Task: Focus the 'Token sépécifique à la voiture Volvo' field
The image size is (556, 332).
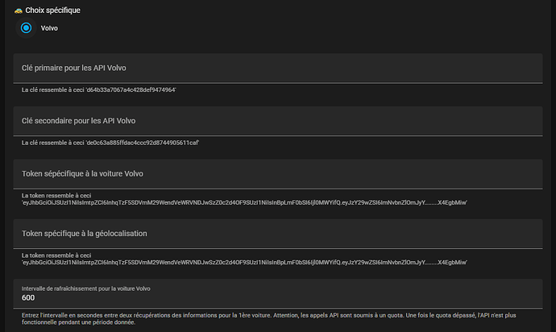Action: [x=278, y=174]
